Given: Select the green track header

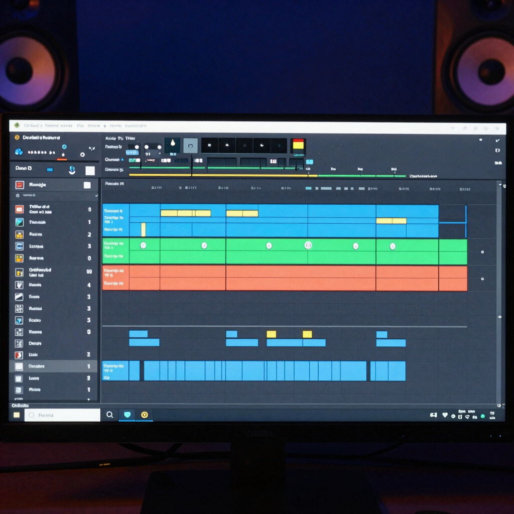Looking at the screenshot, I should (116, 251).
